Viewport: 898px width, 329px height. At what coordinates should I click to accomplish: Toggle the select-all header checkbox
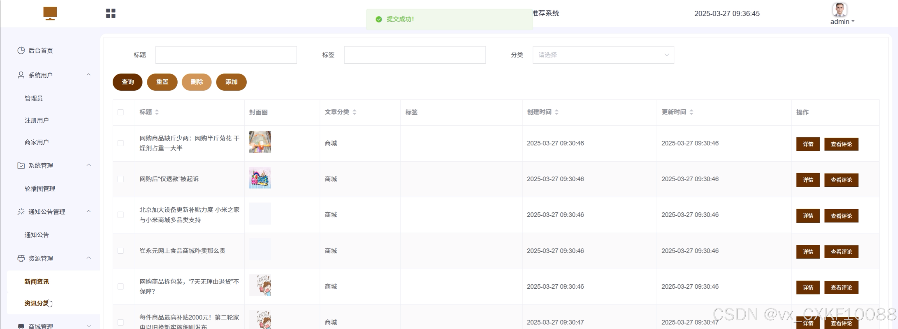coord(121,112)
